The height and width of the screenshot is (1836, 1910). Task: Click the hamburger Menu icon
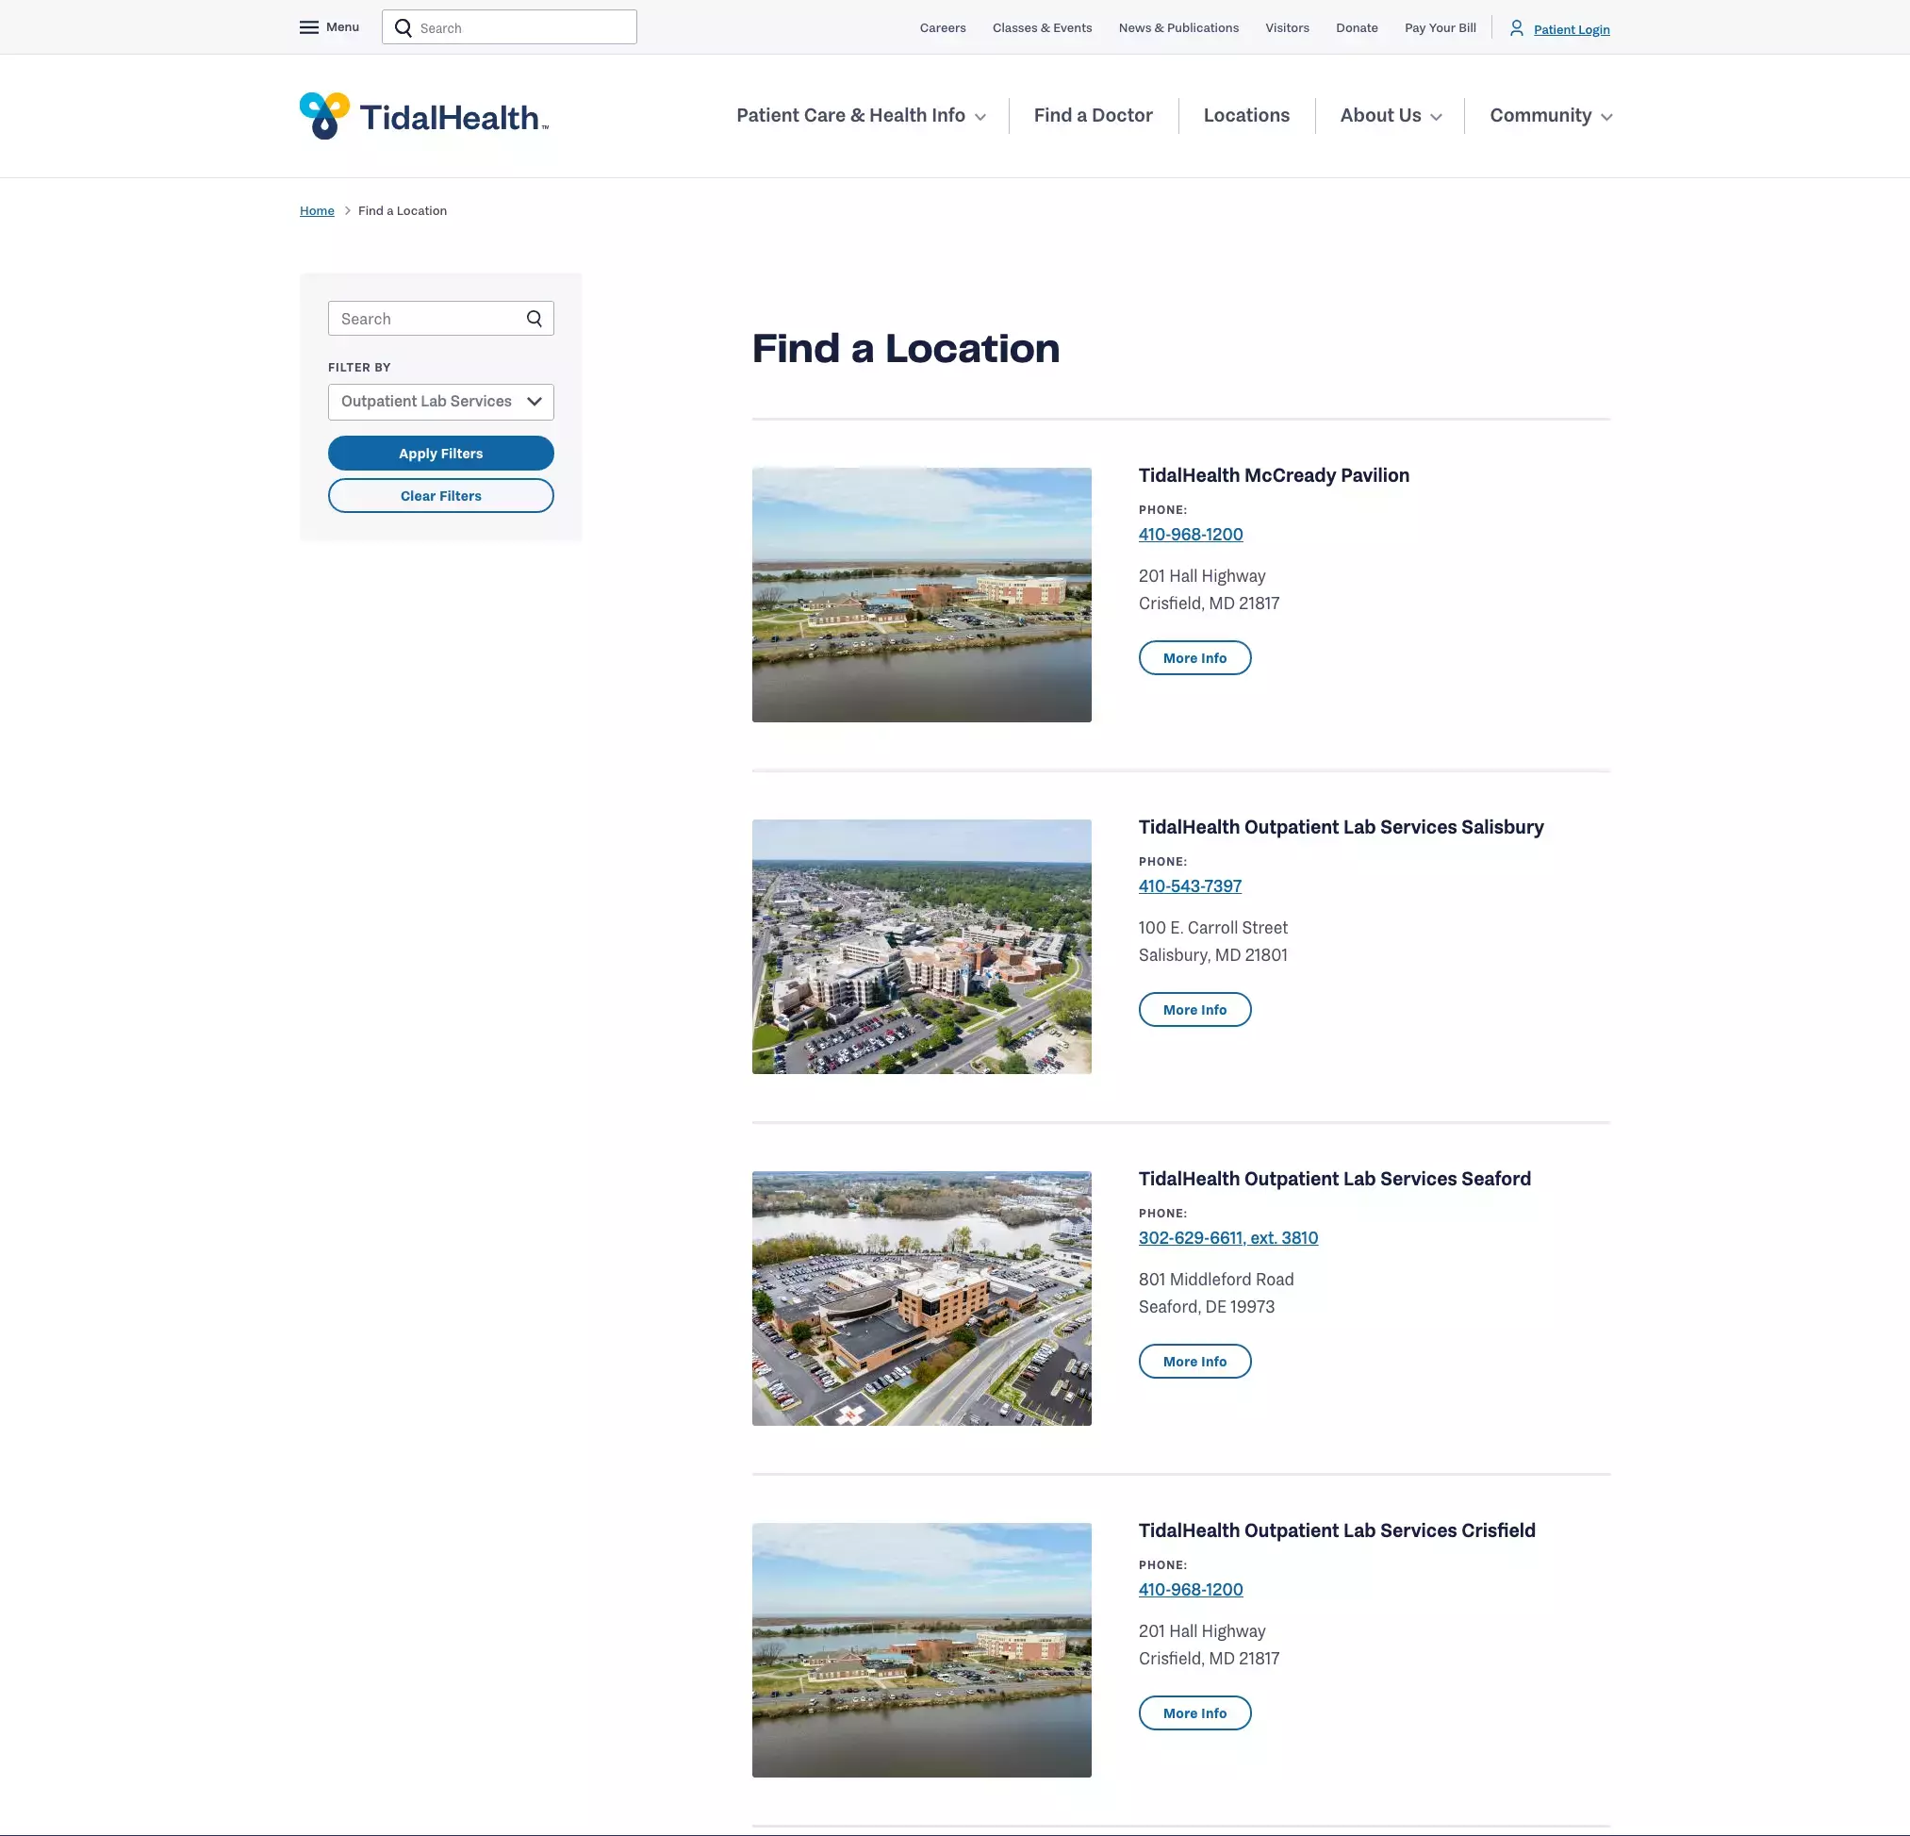[x=308, y=27]
